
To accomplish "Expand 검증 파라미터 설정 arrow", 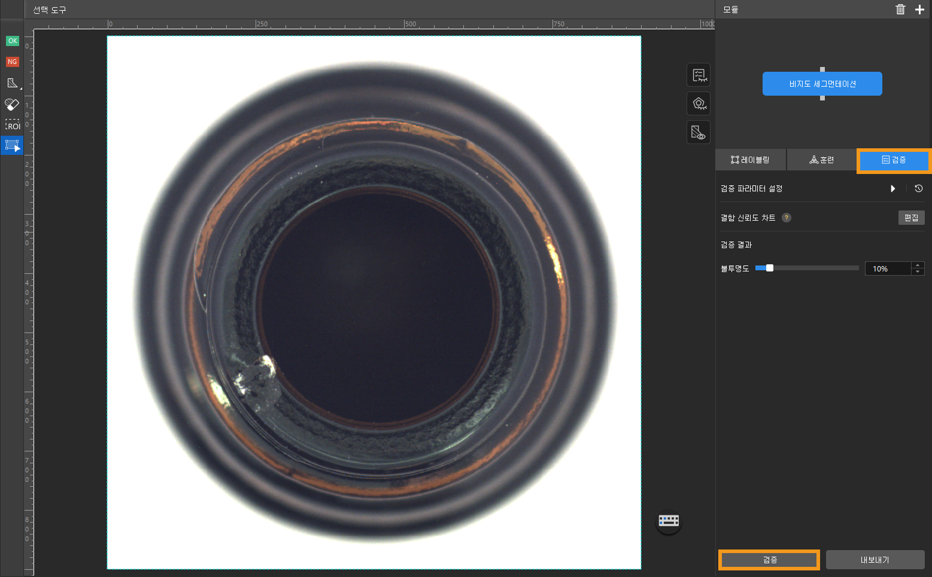I will 892,188.
